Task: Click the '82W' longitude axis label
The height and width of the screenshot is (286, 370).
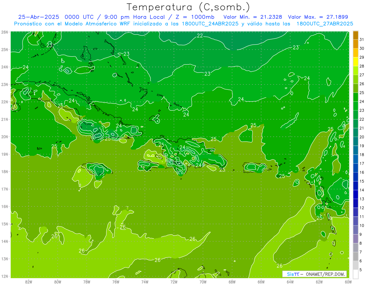Action: tap(29, 282)
